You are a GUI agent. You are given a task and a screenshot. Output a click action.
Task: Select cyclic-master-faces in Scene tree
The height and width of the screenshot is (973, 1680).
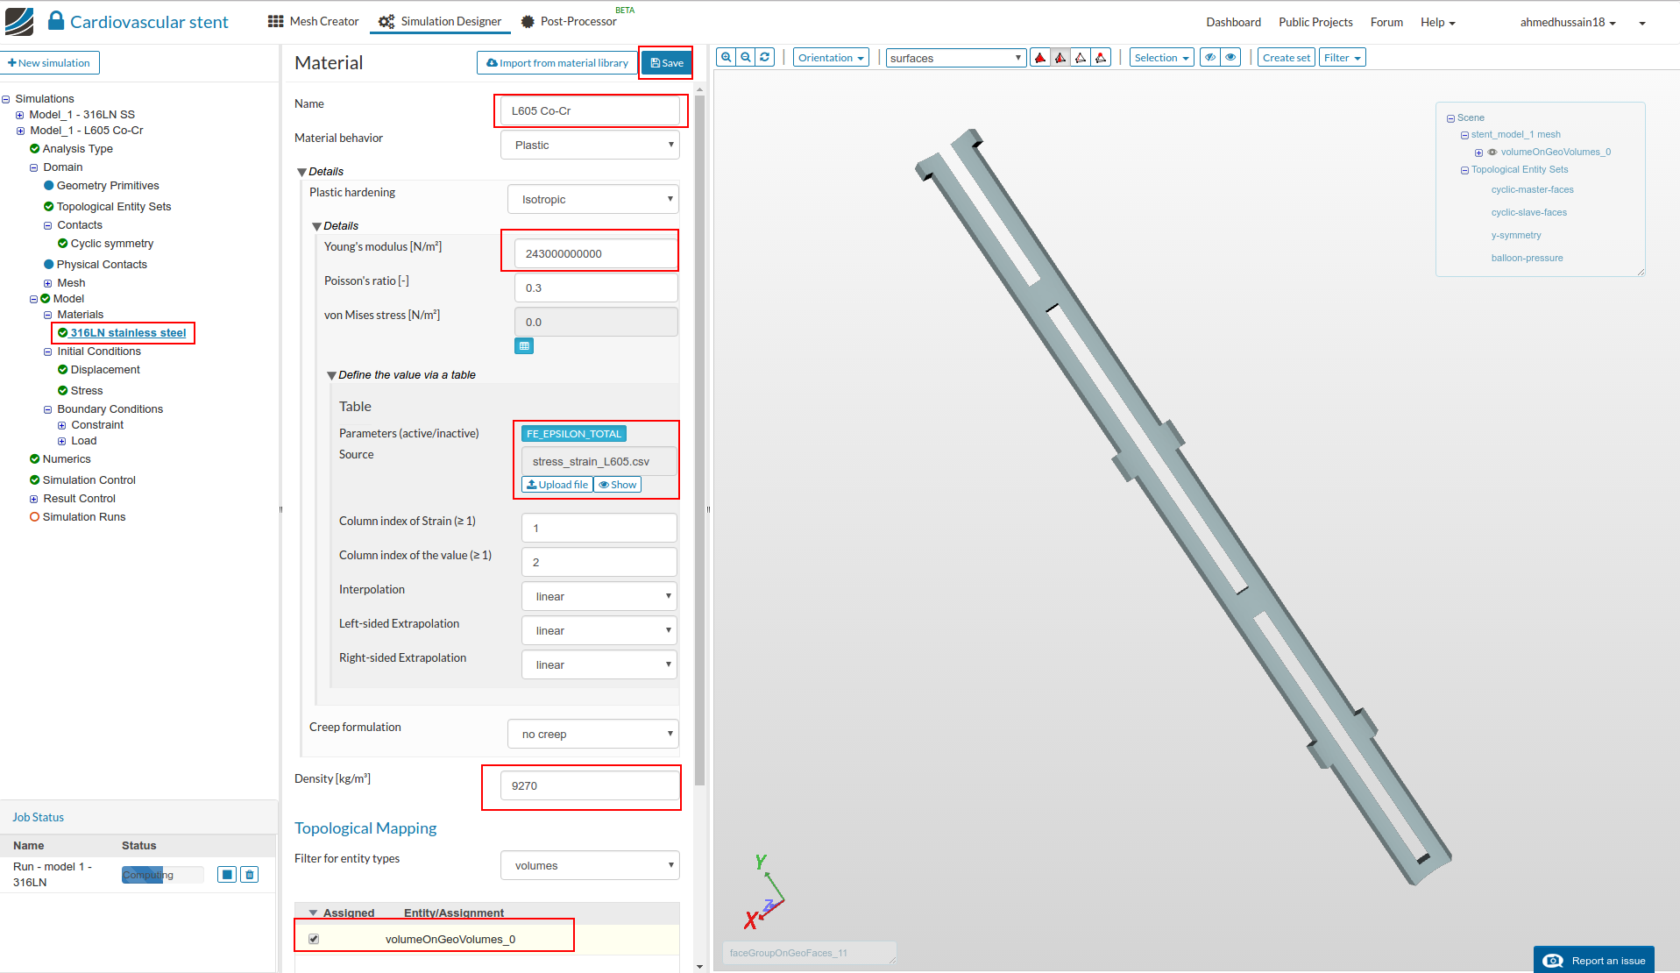1532,189
